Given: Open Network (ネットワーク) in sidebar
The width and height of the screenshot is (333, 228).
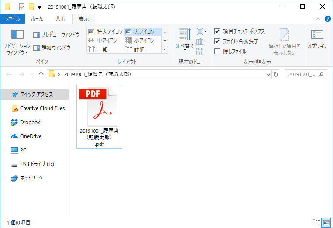Looking at the screenshot, I should (27, 178).
